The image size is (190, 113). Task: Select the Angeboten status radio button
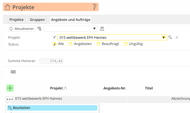click(x=70, y=44)
